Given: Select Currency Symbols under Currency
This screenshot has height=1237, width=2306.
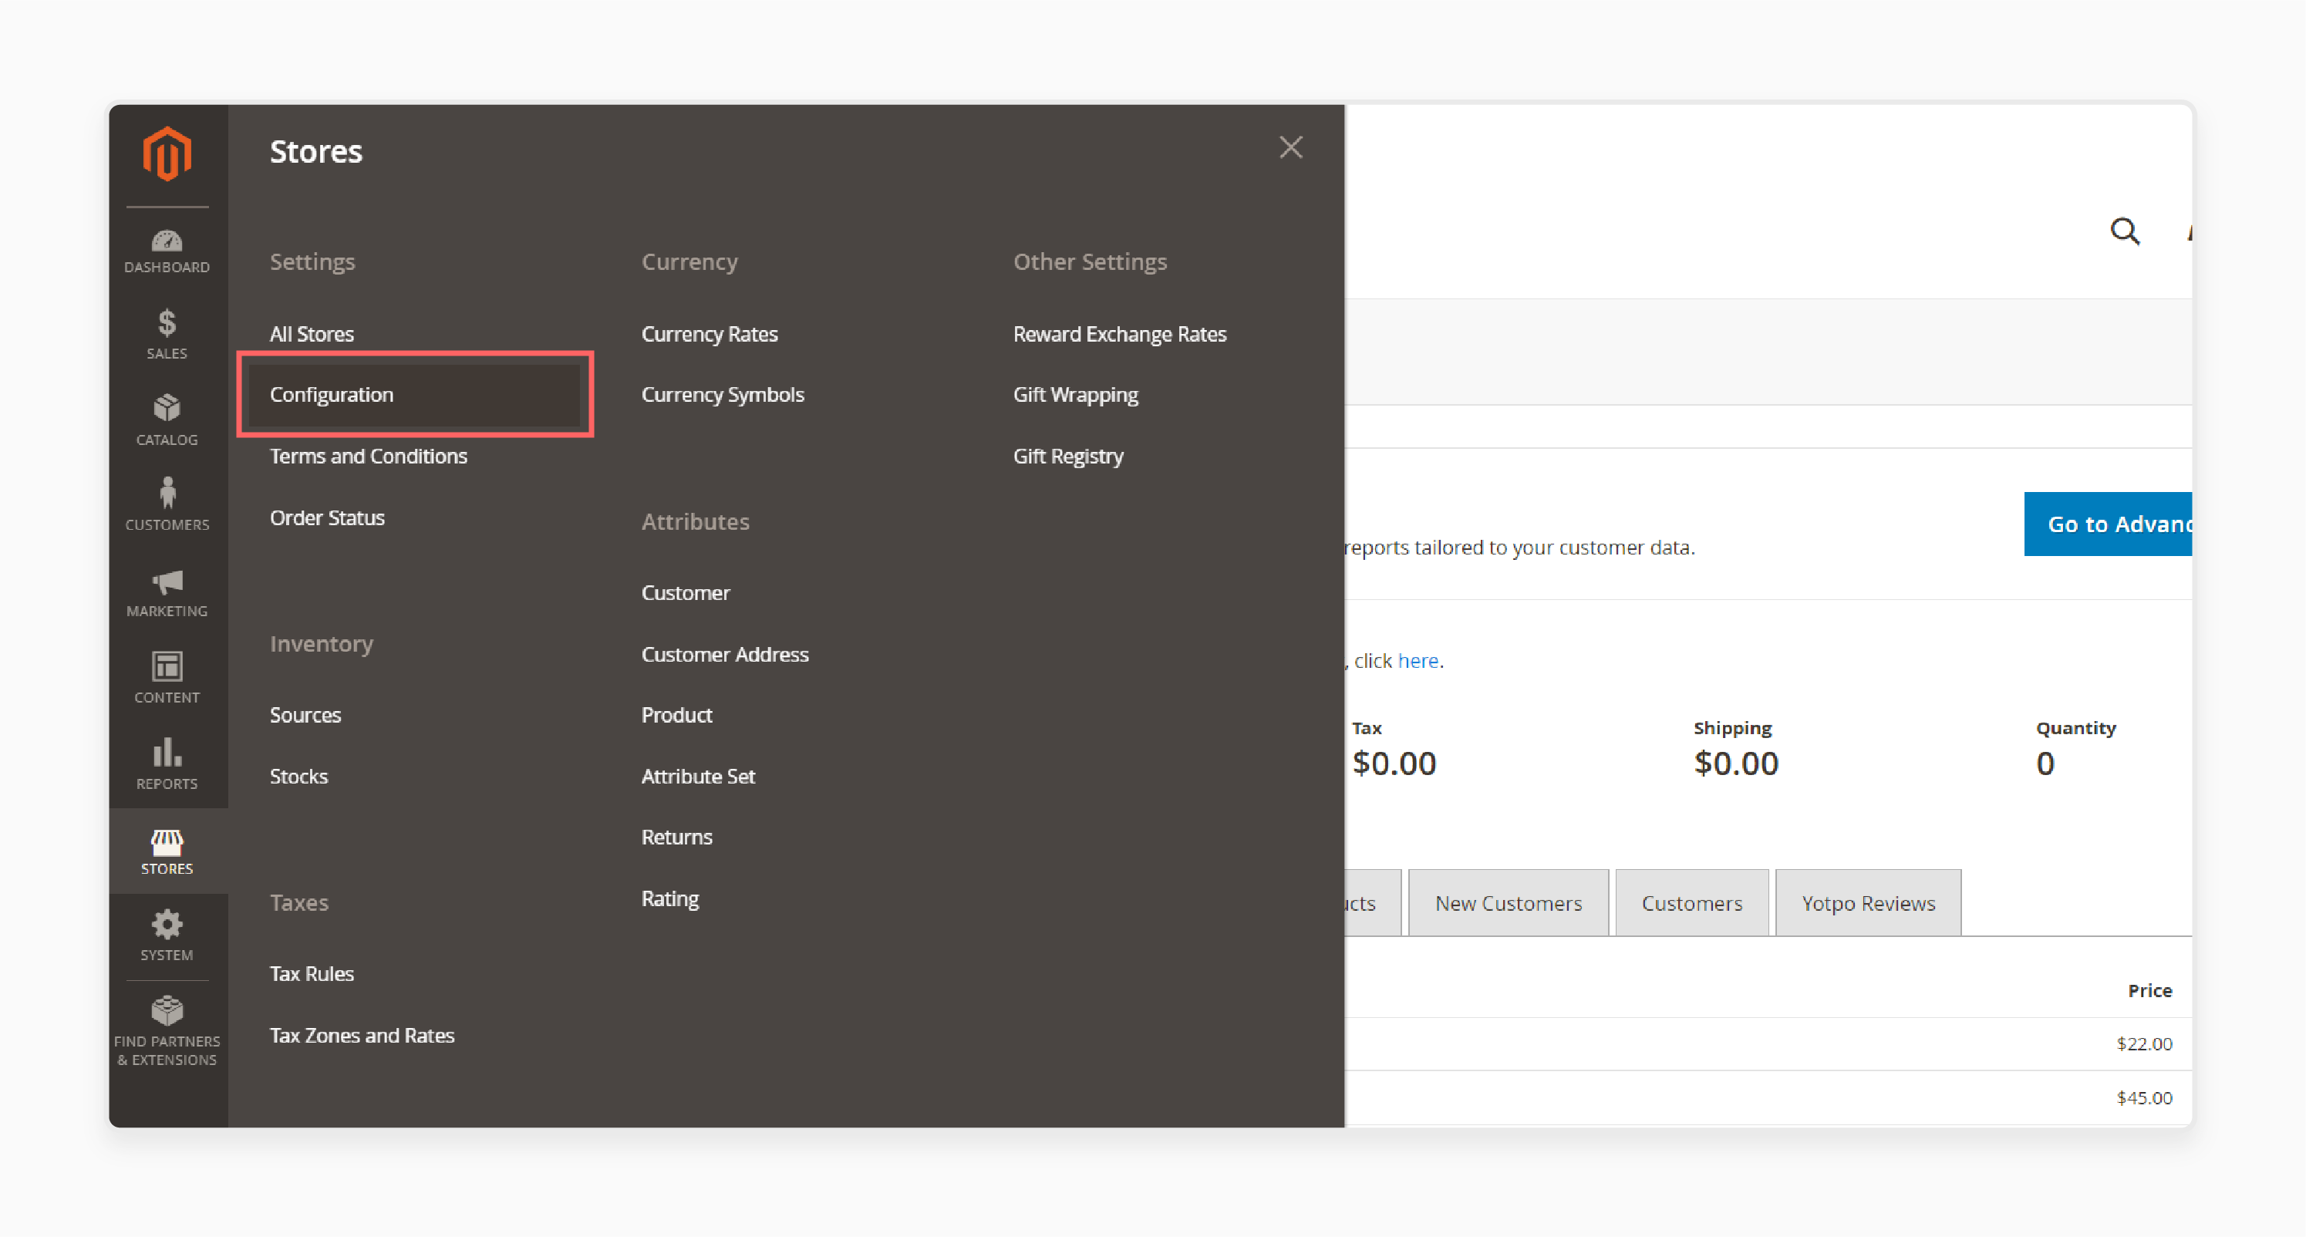Looking at the screenshot, I should pos(724,393).
